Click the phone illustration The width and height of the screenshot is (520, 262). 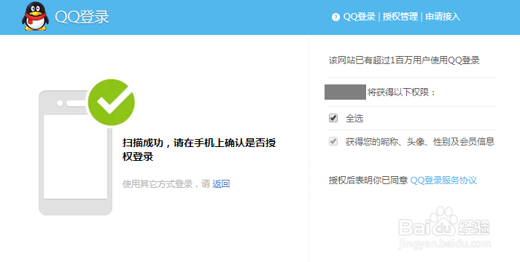[x=75, y=153]
